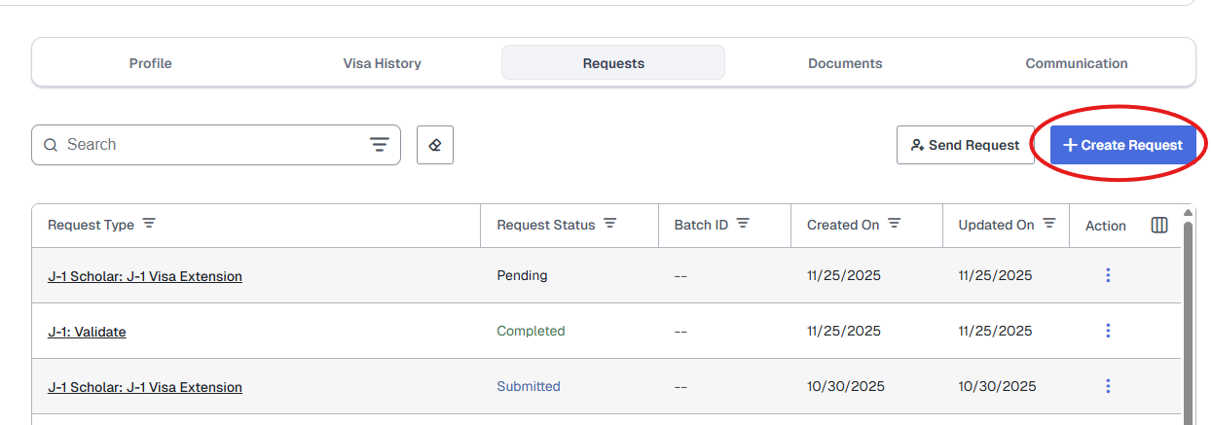Filter by the Request Type column
Viewport: 1212px width, 425px height.
tap(149, 224)
